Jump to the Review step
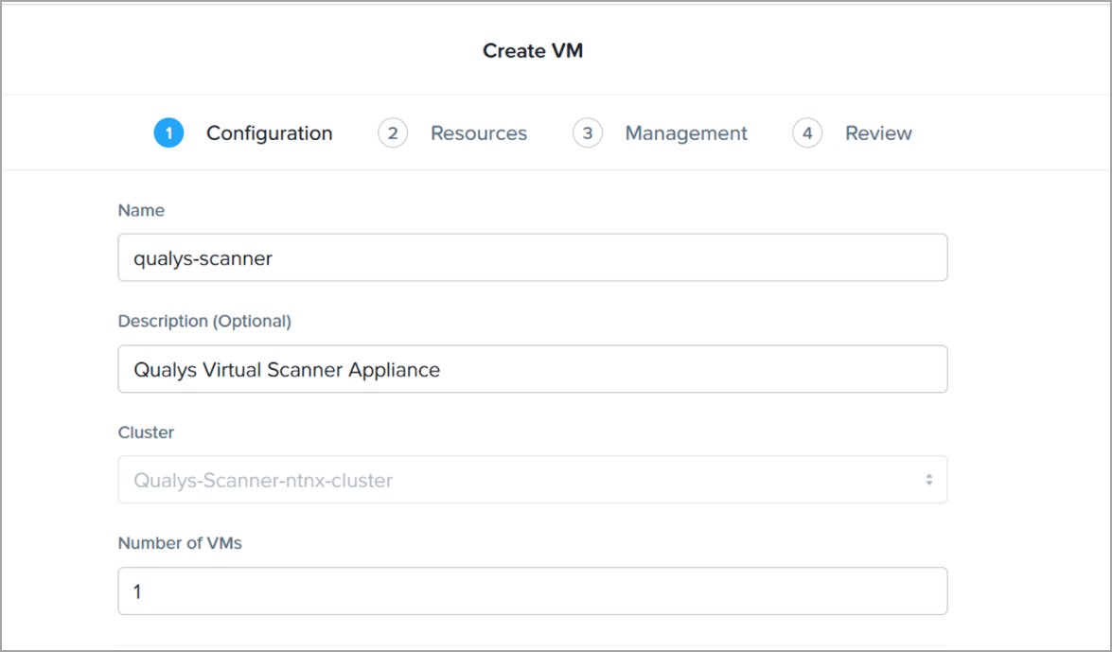Image resolution: width=1112 pixels, height=652 pixels. (878, 133)
